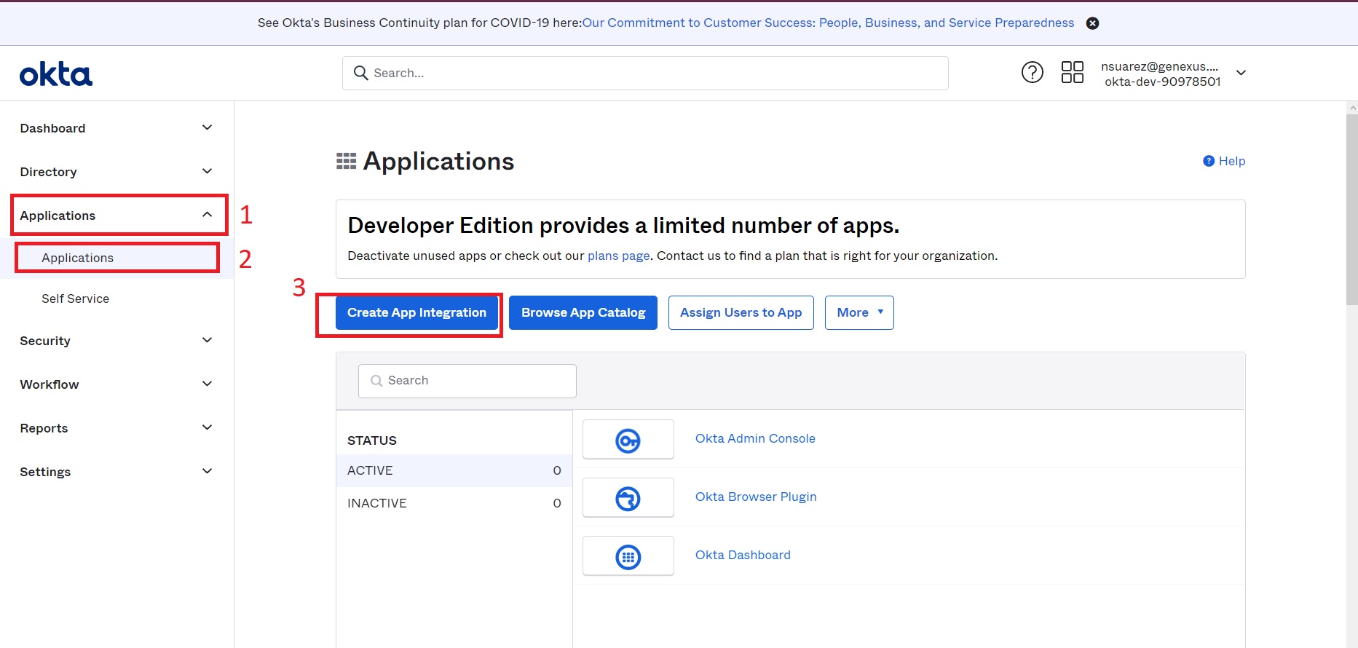Expand the Dashboard menu chevron
The width and height of the screenshot is (1358, 648).
point(207,127)
